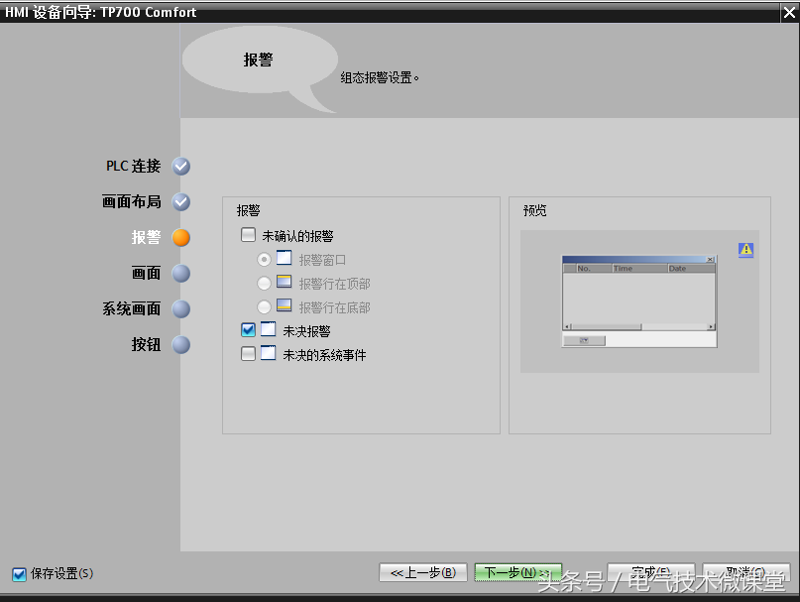Open the 画面 wizard step
800x602 pixels.
pyautogui.click(x=146, y=274)
